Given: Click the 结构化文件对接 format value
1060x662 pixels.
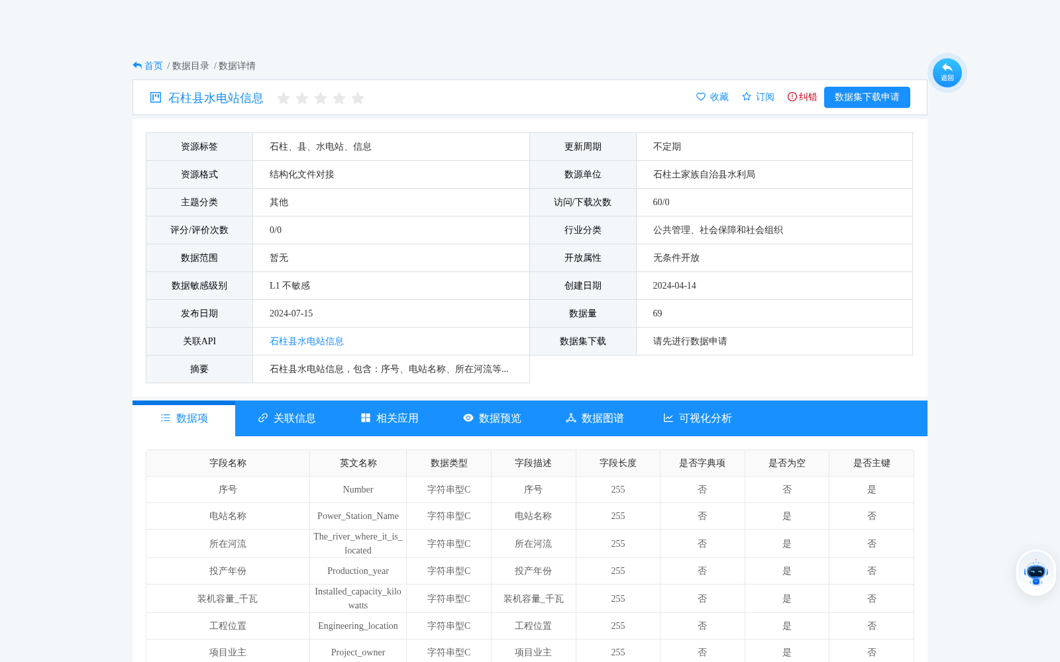Looking at the screenshot, I should click(302, 174).
